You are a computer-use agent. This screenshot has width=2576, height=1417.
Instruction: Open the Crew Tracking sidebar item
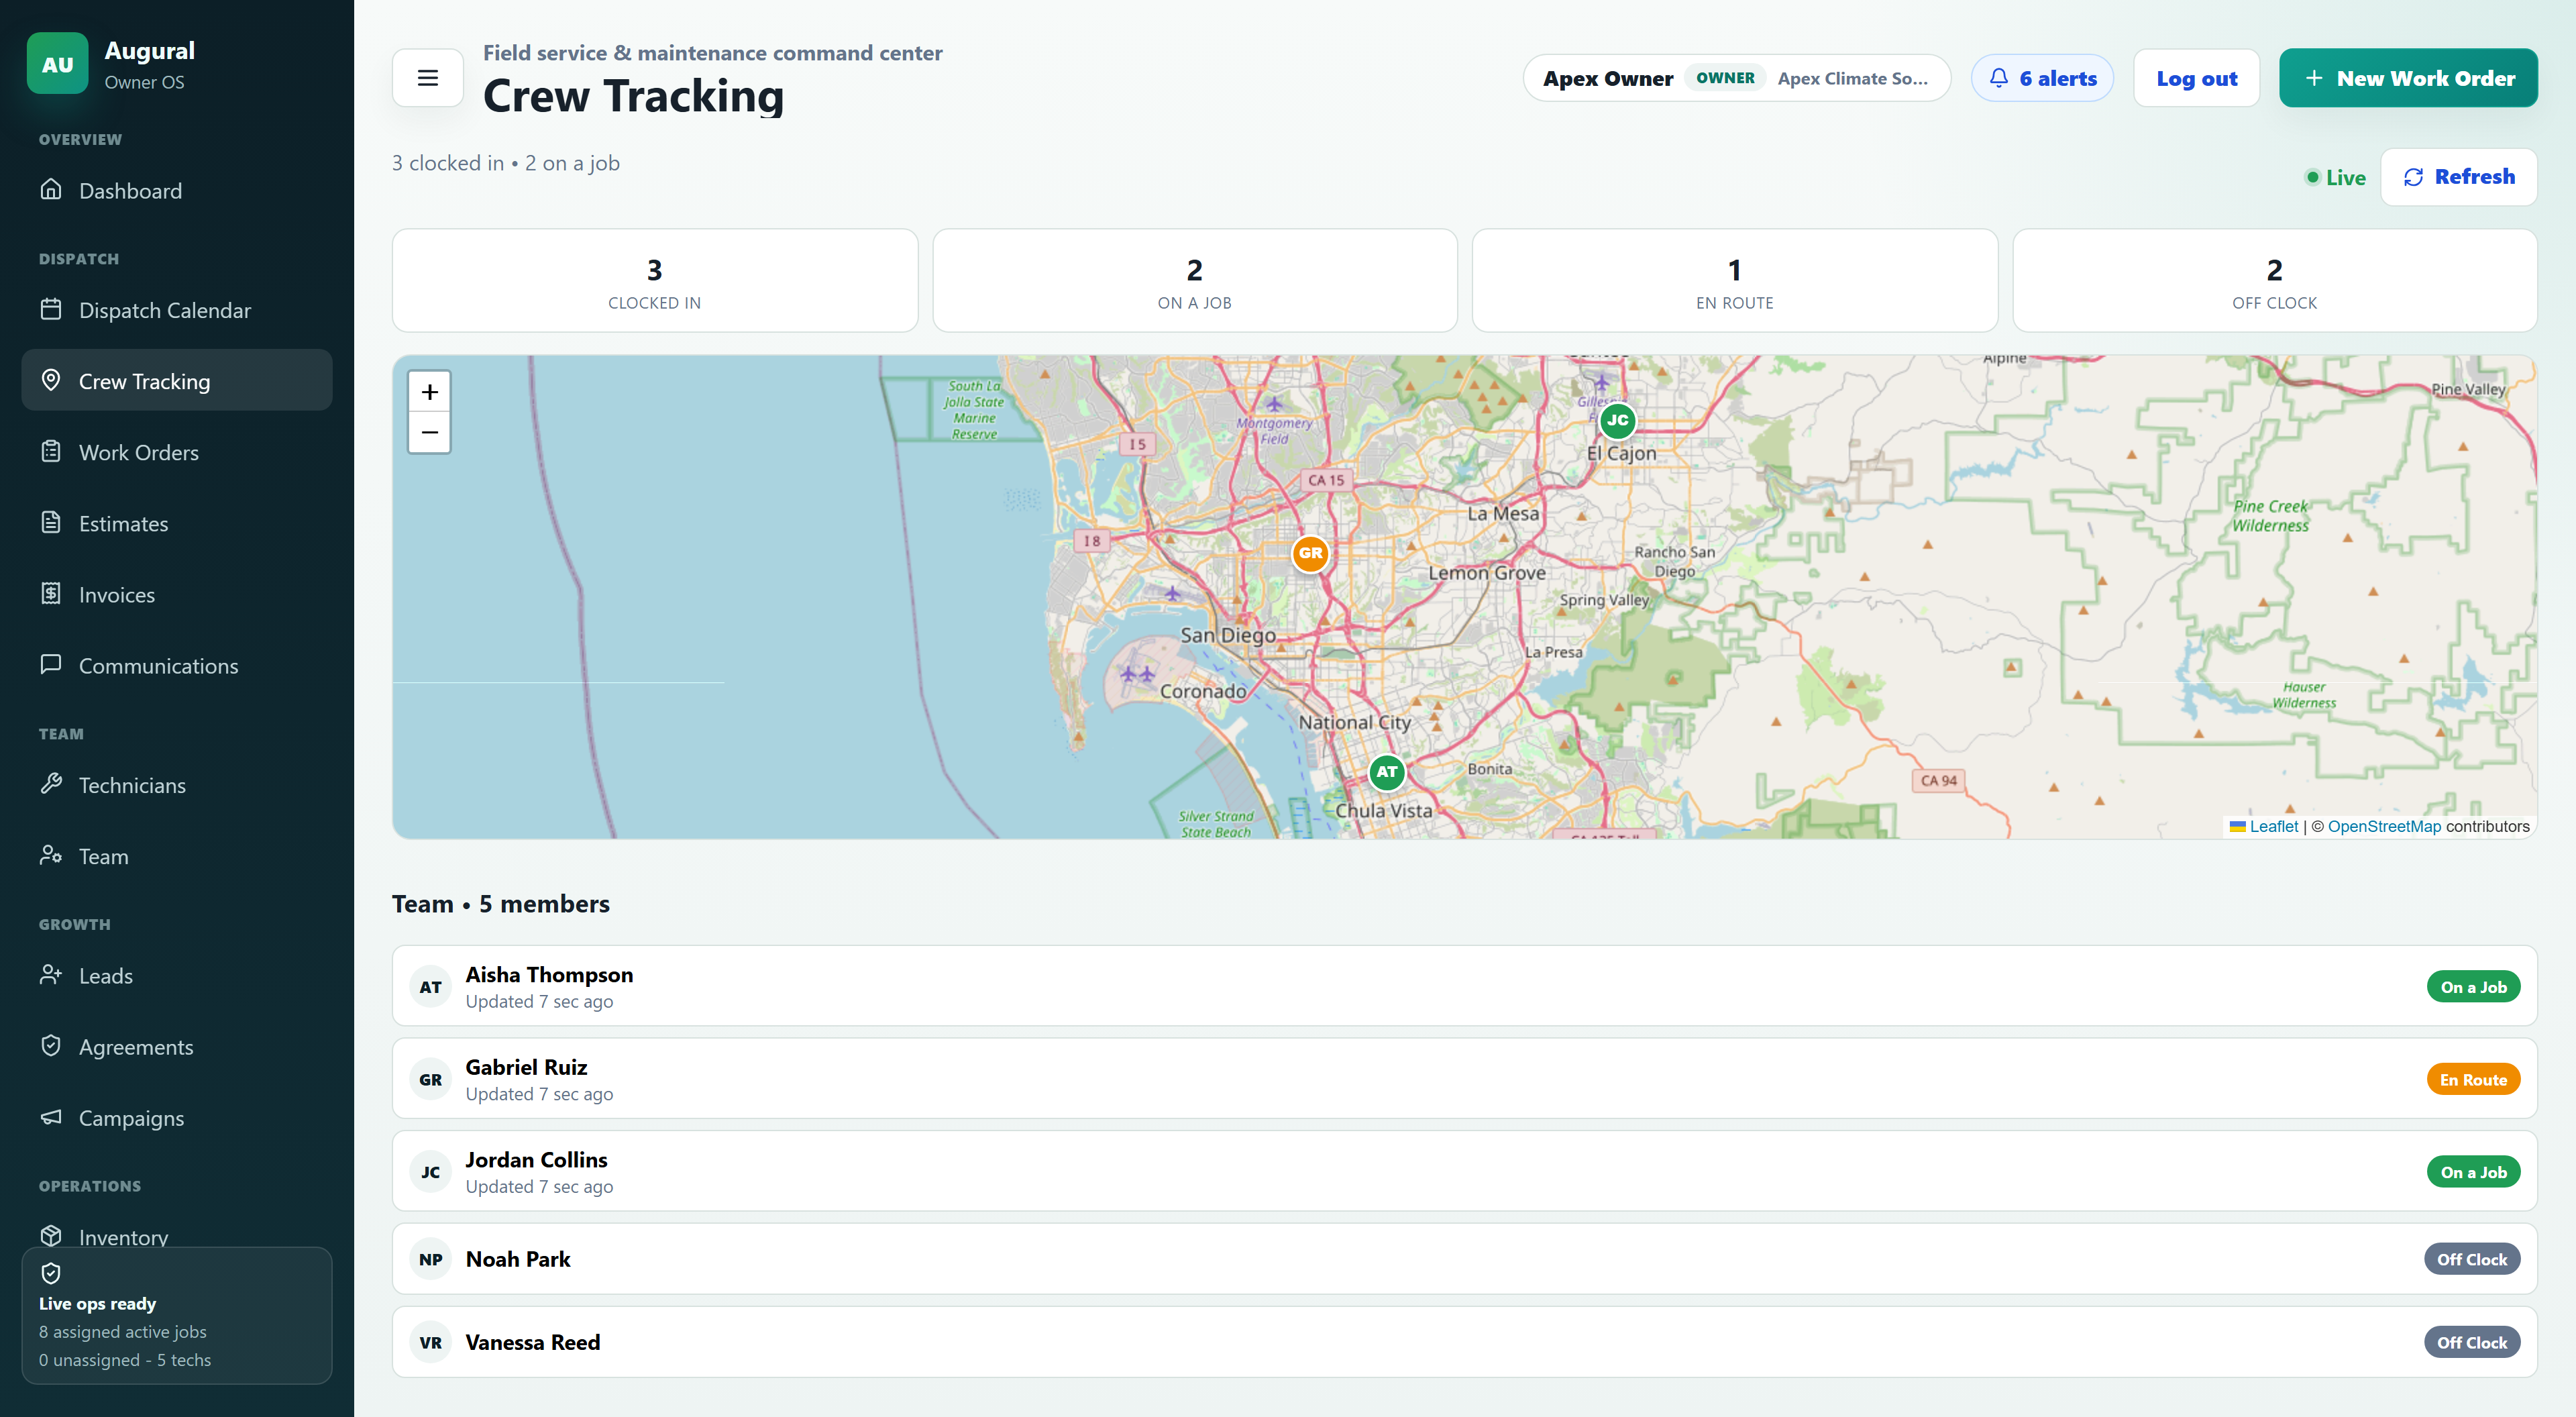[x=177, y=381]
